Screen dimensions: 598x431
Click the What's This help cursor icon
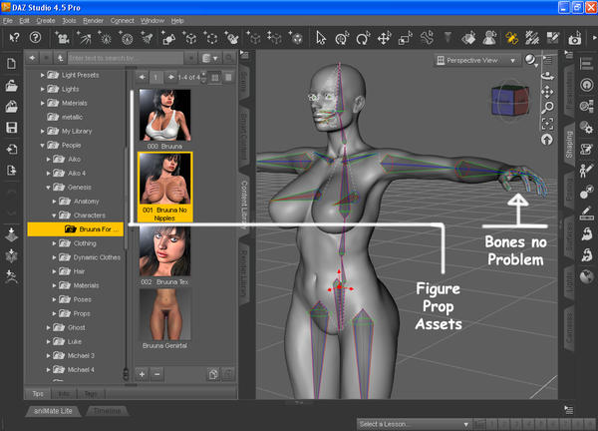(x=15, y=37)
